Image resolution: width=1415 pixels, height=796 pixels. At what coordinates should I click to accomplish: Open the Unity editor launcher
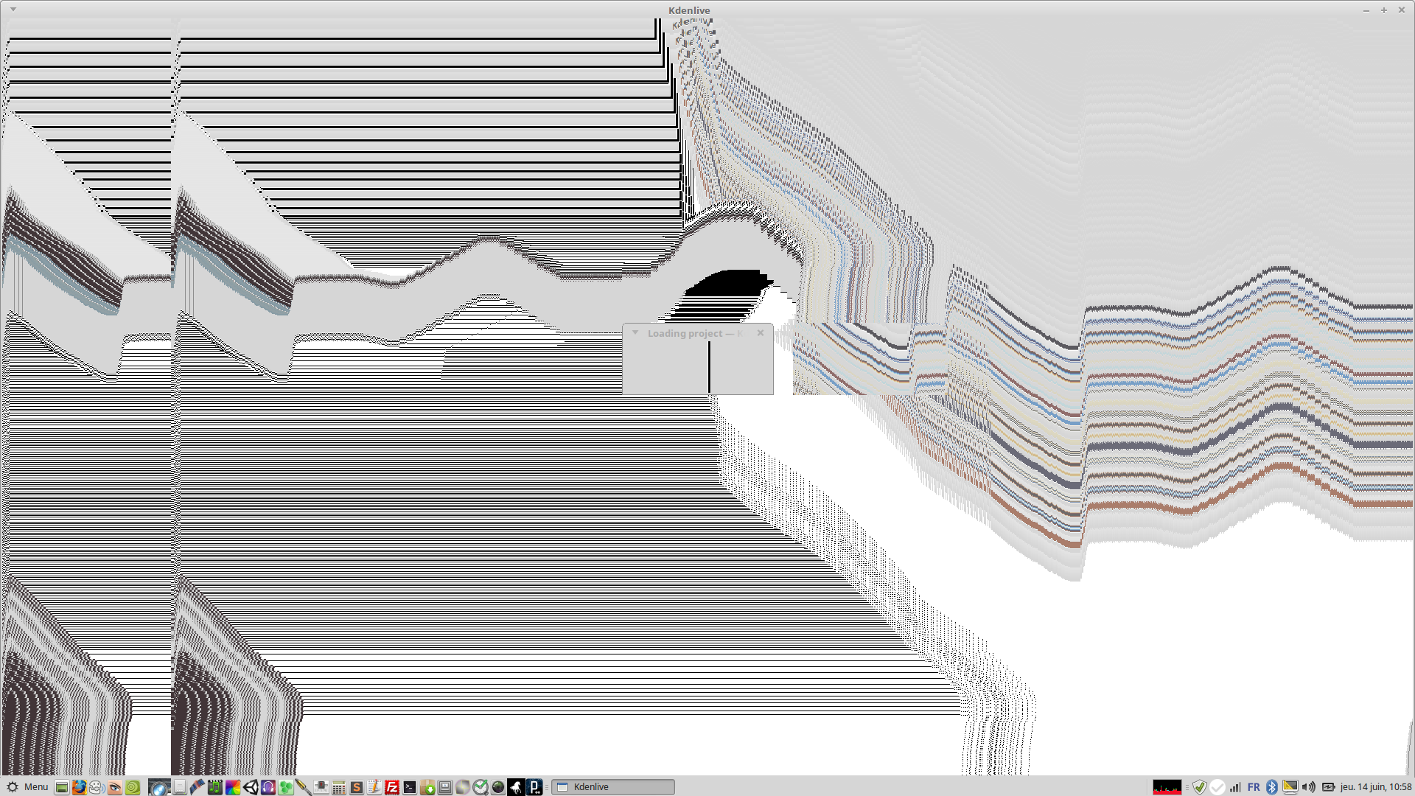click(x=251, y=787)
